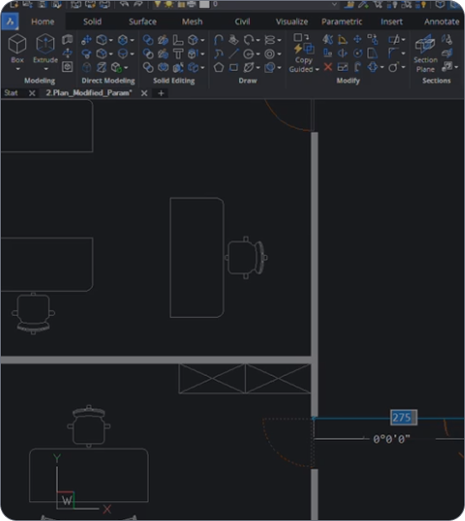Click the Copy Guided tool
The width and height of the screenshot is (465, 521).
tap(303, 53)
